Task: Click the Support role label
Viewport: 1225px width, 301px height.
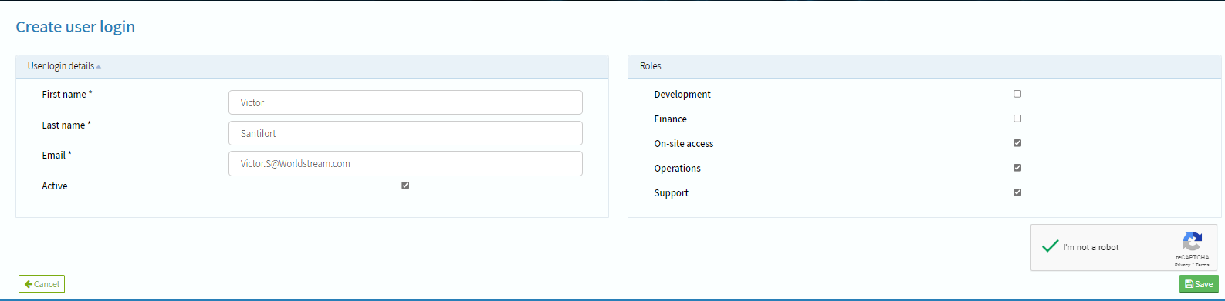Action: click(x=672, y=193)
